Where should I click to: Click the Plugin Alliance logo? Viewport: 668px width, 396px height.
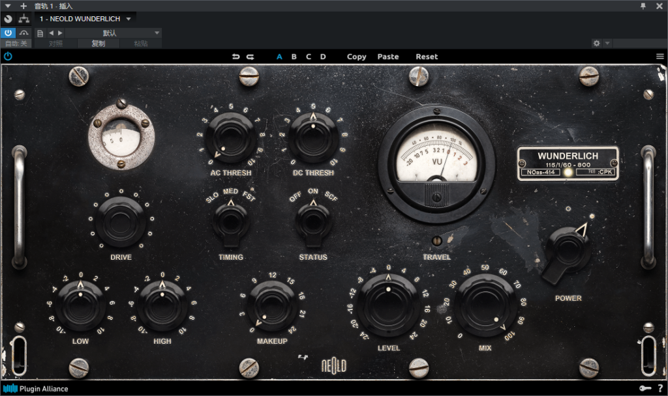(36, 389)
